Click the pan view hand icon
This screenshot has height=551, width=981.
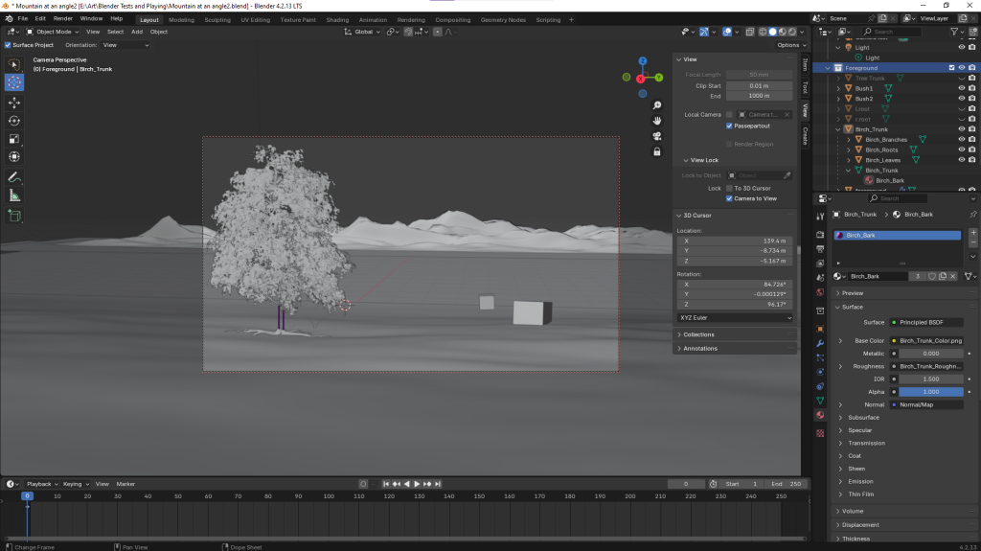657,120
